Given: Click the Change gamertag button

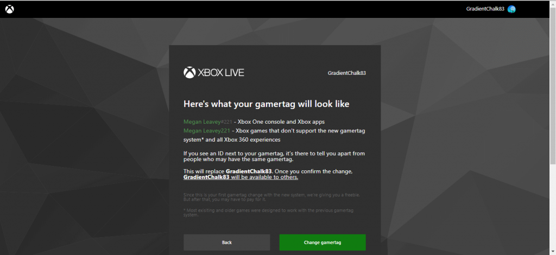Looking at the screenshot, I should pyautogui.click(x=323, y=242).
